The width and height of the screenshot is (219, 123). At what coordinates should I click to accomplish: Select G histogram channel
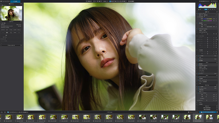coord(211,10)
